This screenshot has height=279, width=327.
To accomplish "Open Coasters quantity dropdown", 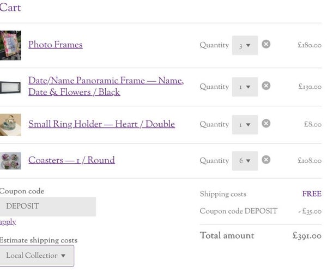I will [x=245, y=161].
